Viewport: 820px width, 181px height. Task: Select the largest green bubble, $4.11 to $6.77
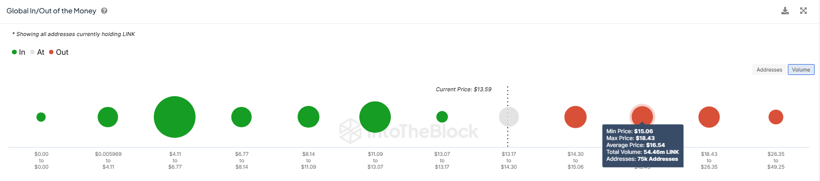click(175, 117)
